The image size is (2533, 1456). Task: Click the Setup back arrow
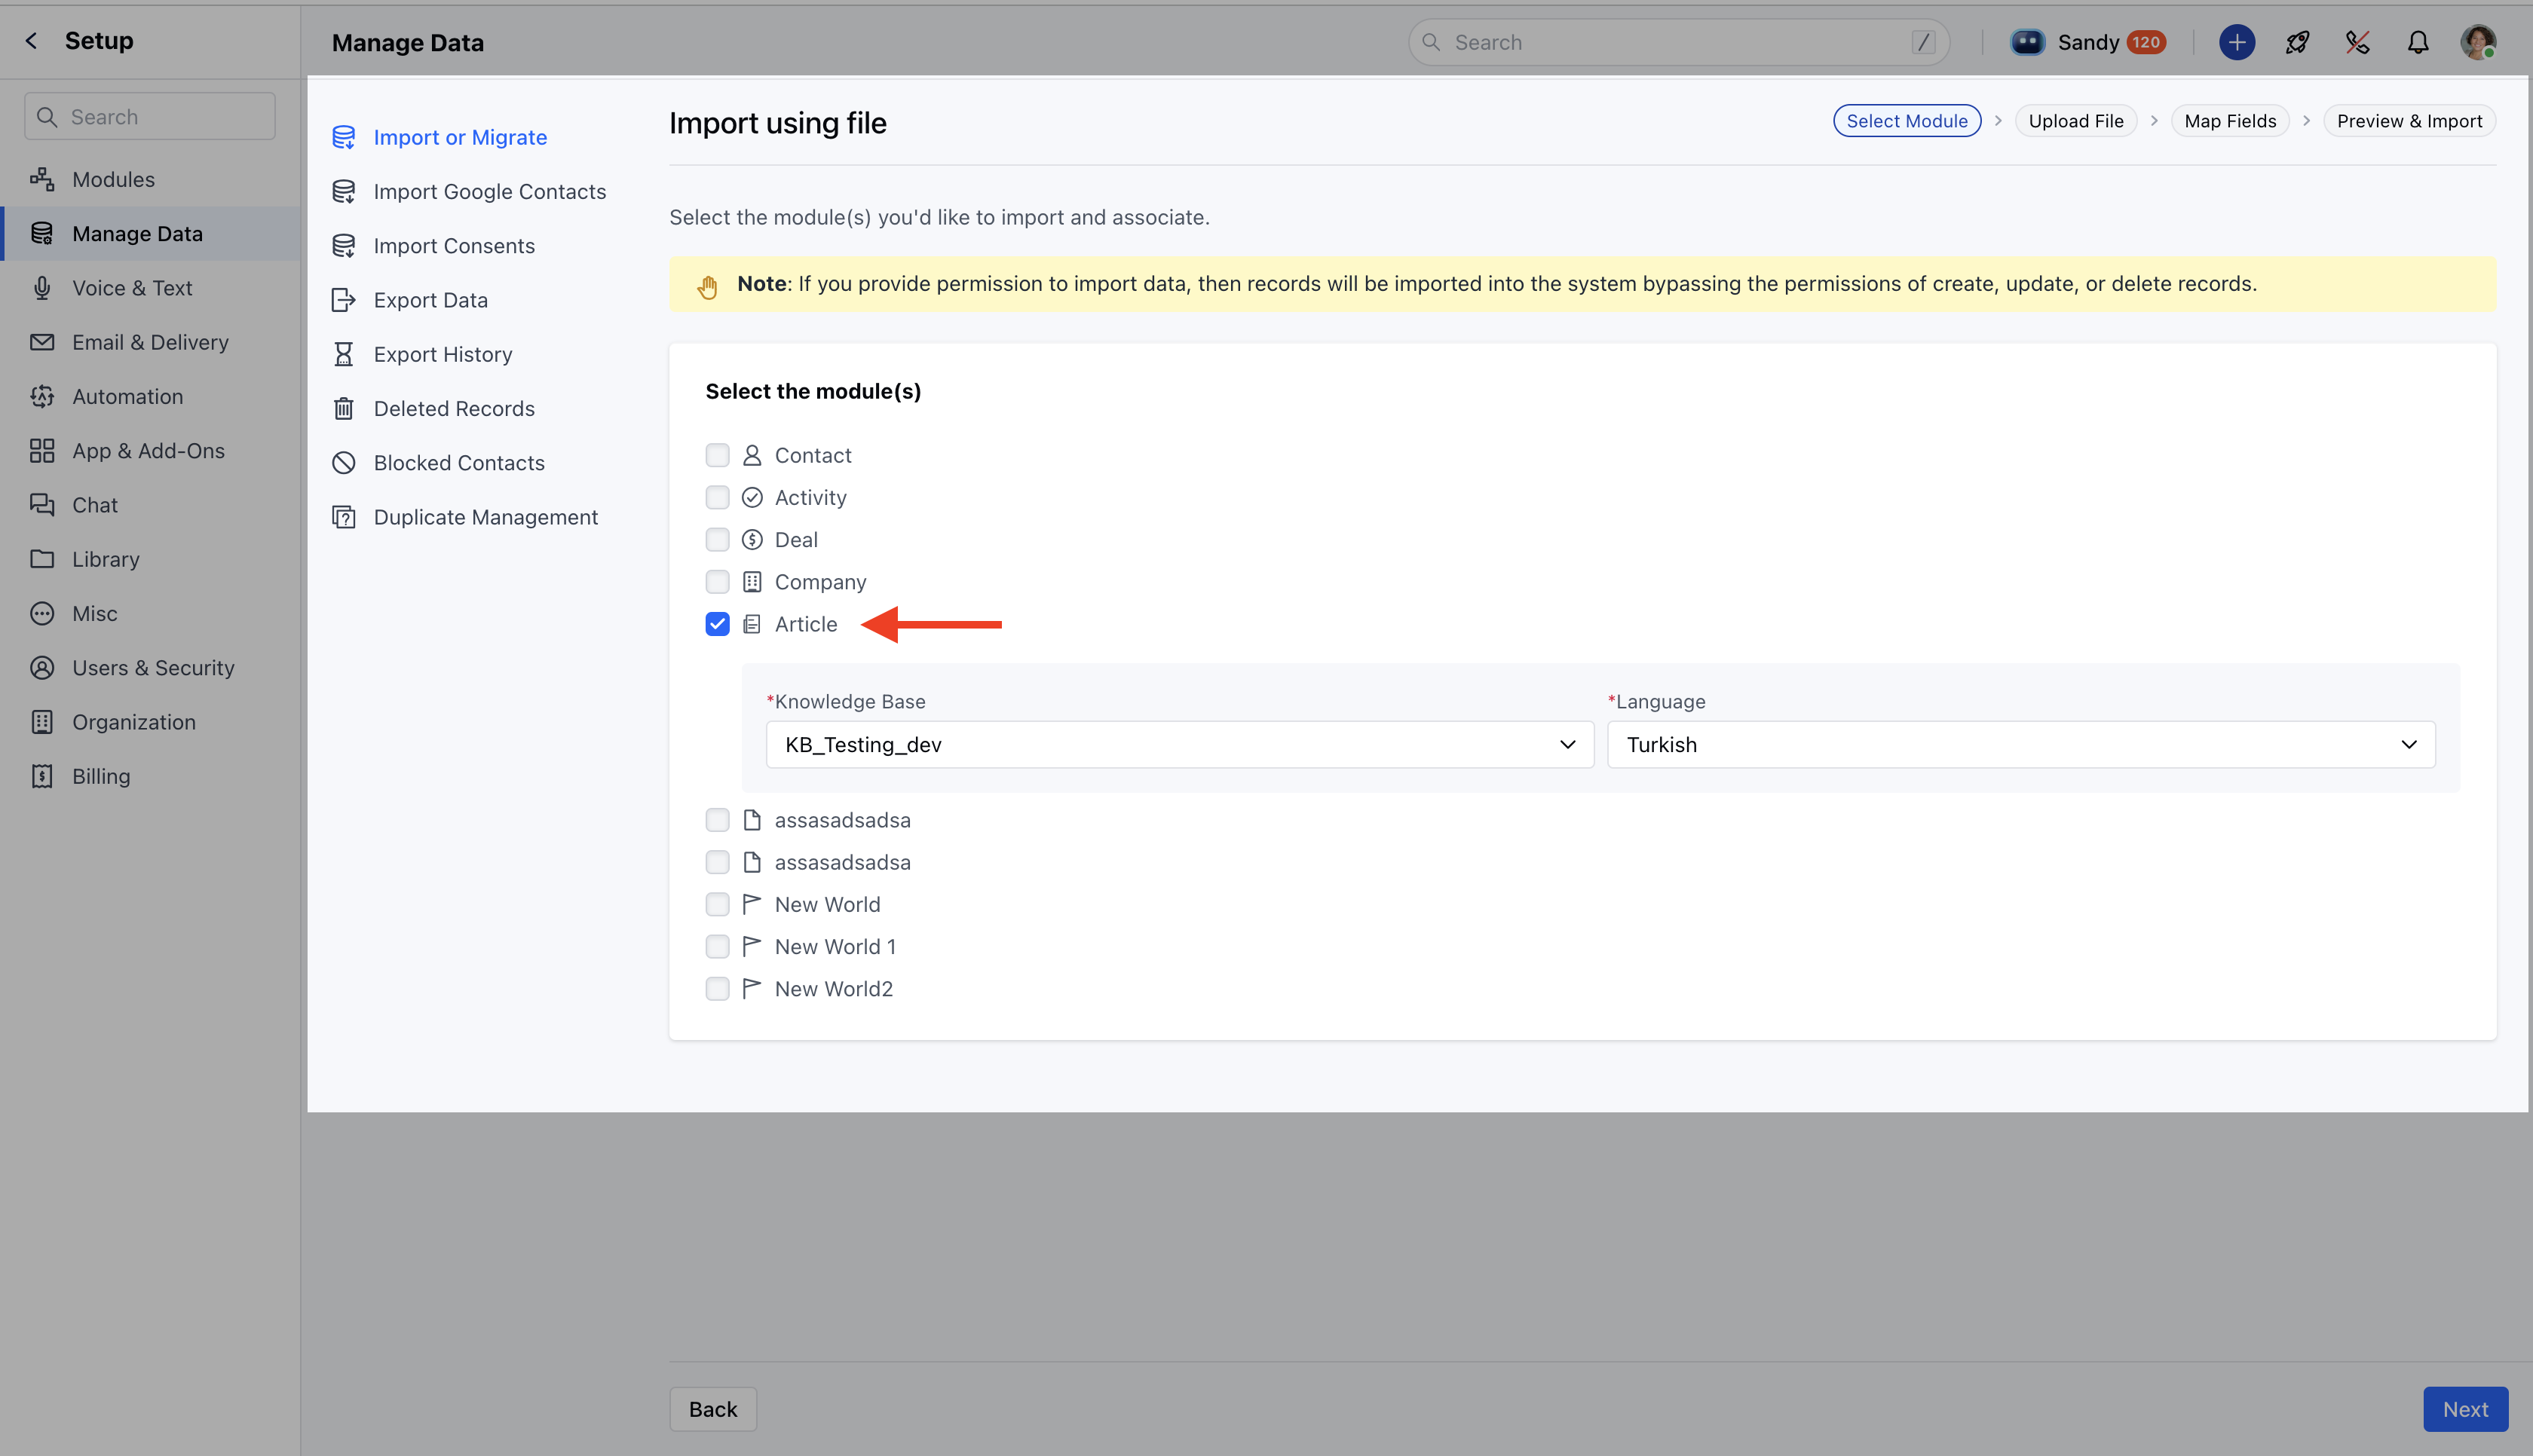32,41
